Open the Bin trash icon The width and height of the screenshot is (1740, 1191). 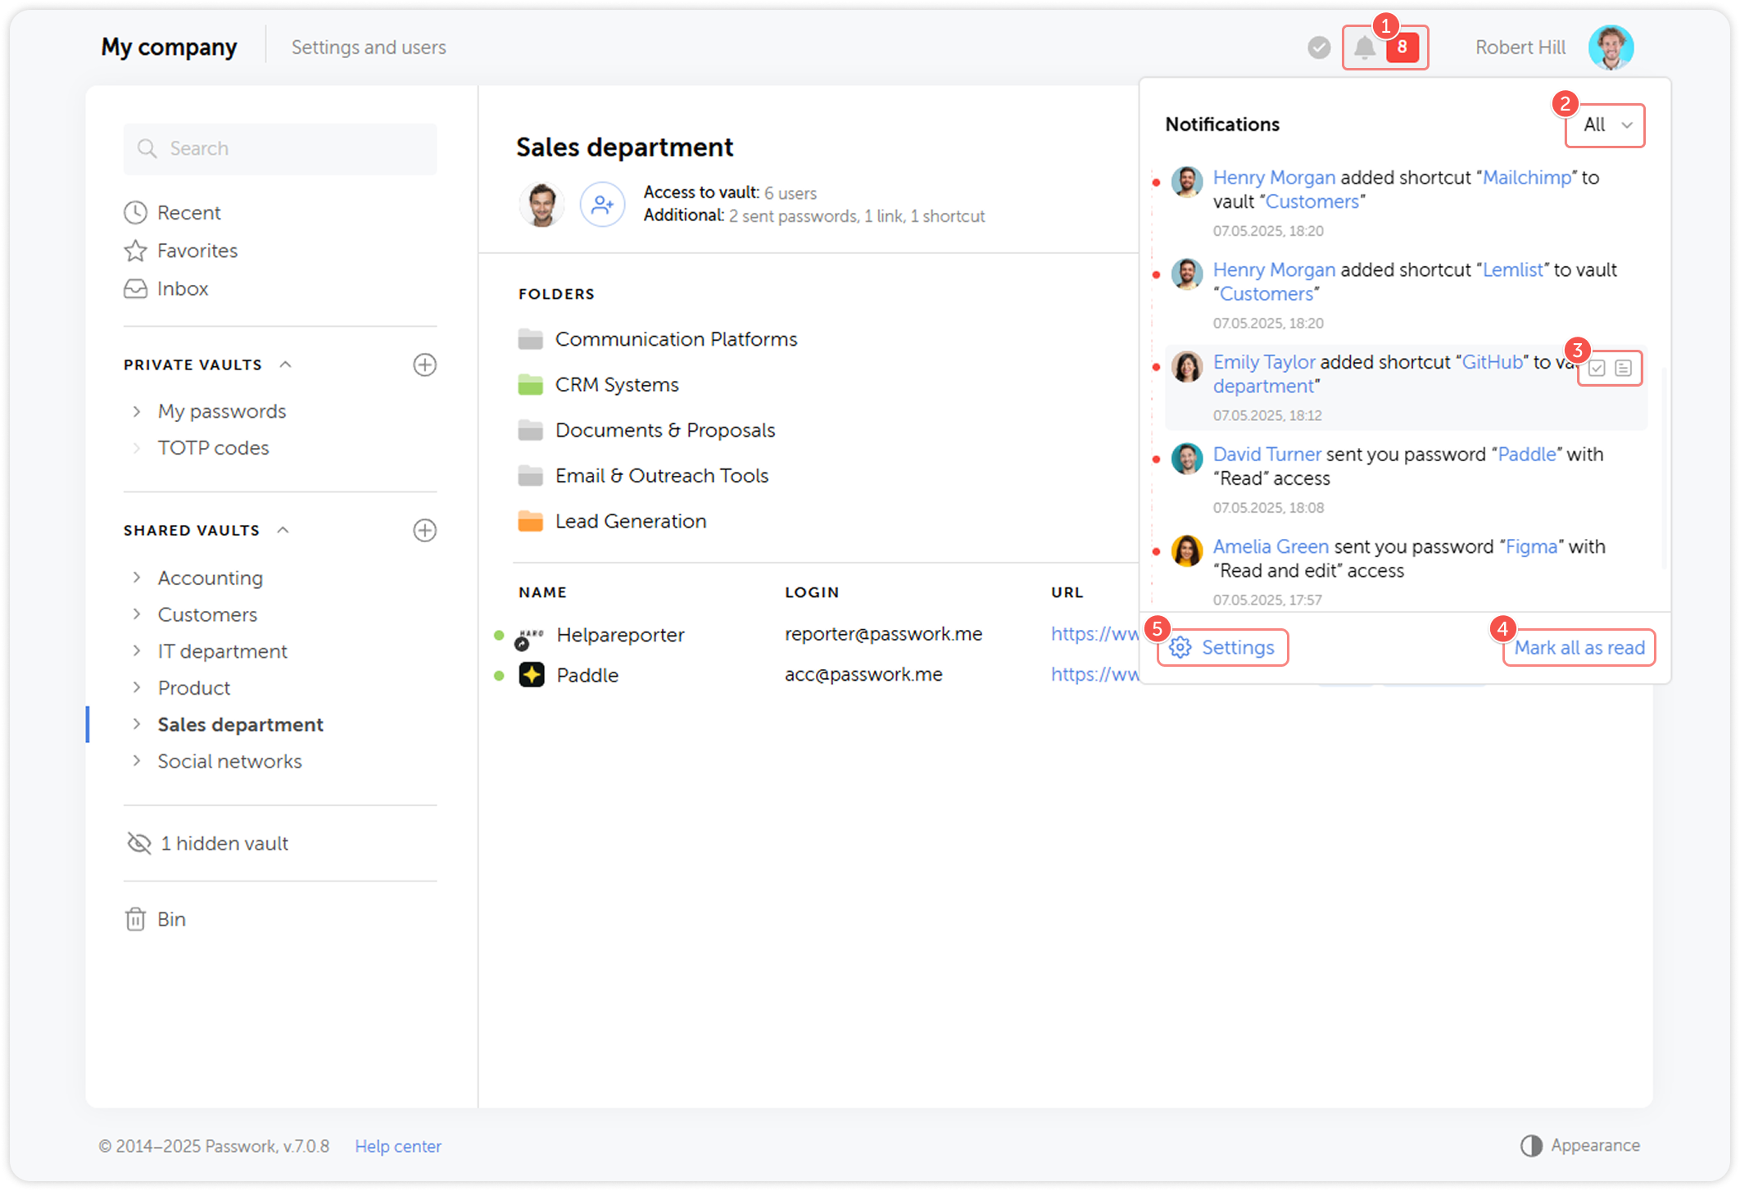click(x=136, y=919)
